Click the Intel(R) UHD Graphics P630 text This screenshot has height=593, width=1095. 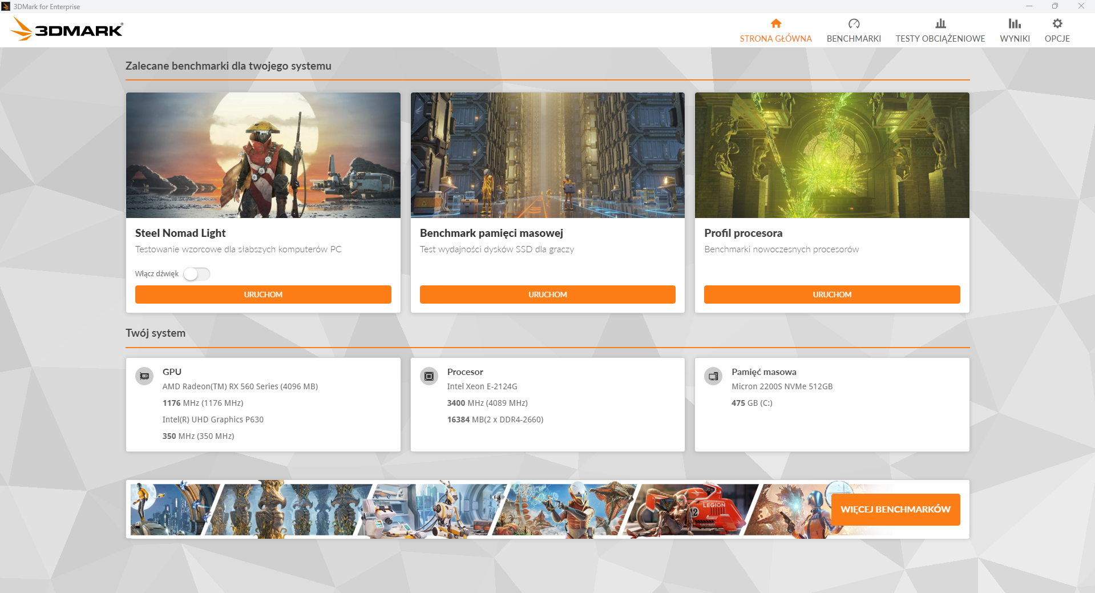[213, 419]
